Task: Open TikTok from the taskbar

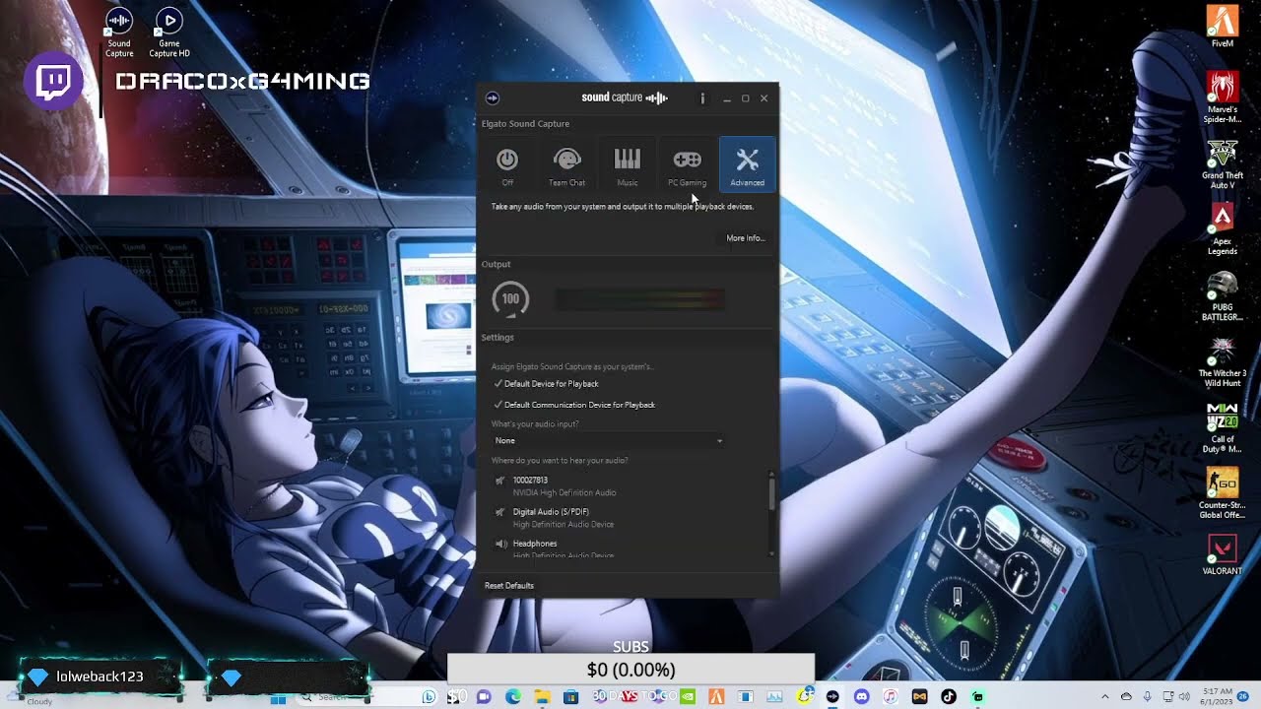Action: [949, 697]
